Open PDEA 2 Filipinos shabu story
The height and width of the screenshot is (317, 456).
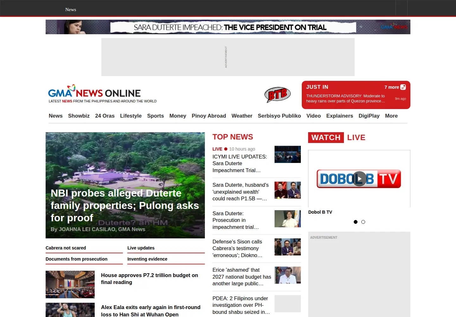pyautogui.click(x=241, y=305)
